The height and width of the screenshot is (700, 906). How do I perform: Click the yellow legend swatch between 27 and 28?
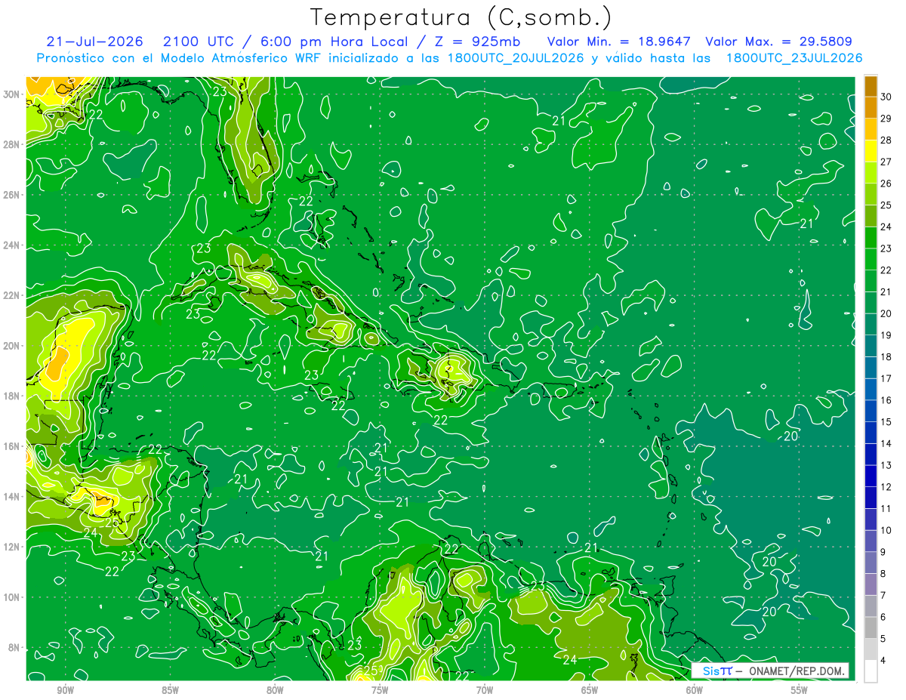[x=871, y=150]
